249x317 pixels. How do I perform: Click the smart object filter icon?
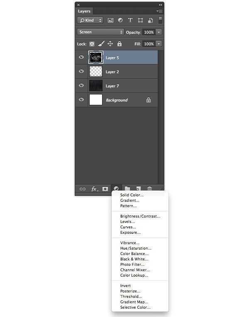click(150, 20)
